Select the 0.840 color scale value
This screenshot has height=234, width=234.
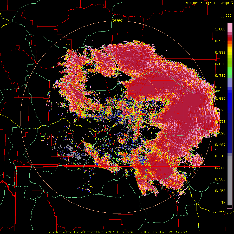(x=220, y=64)
